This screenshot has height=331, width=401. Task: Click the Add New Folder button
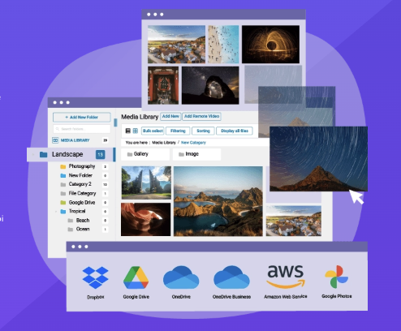82,117
